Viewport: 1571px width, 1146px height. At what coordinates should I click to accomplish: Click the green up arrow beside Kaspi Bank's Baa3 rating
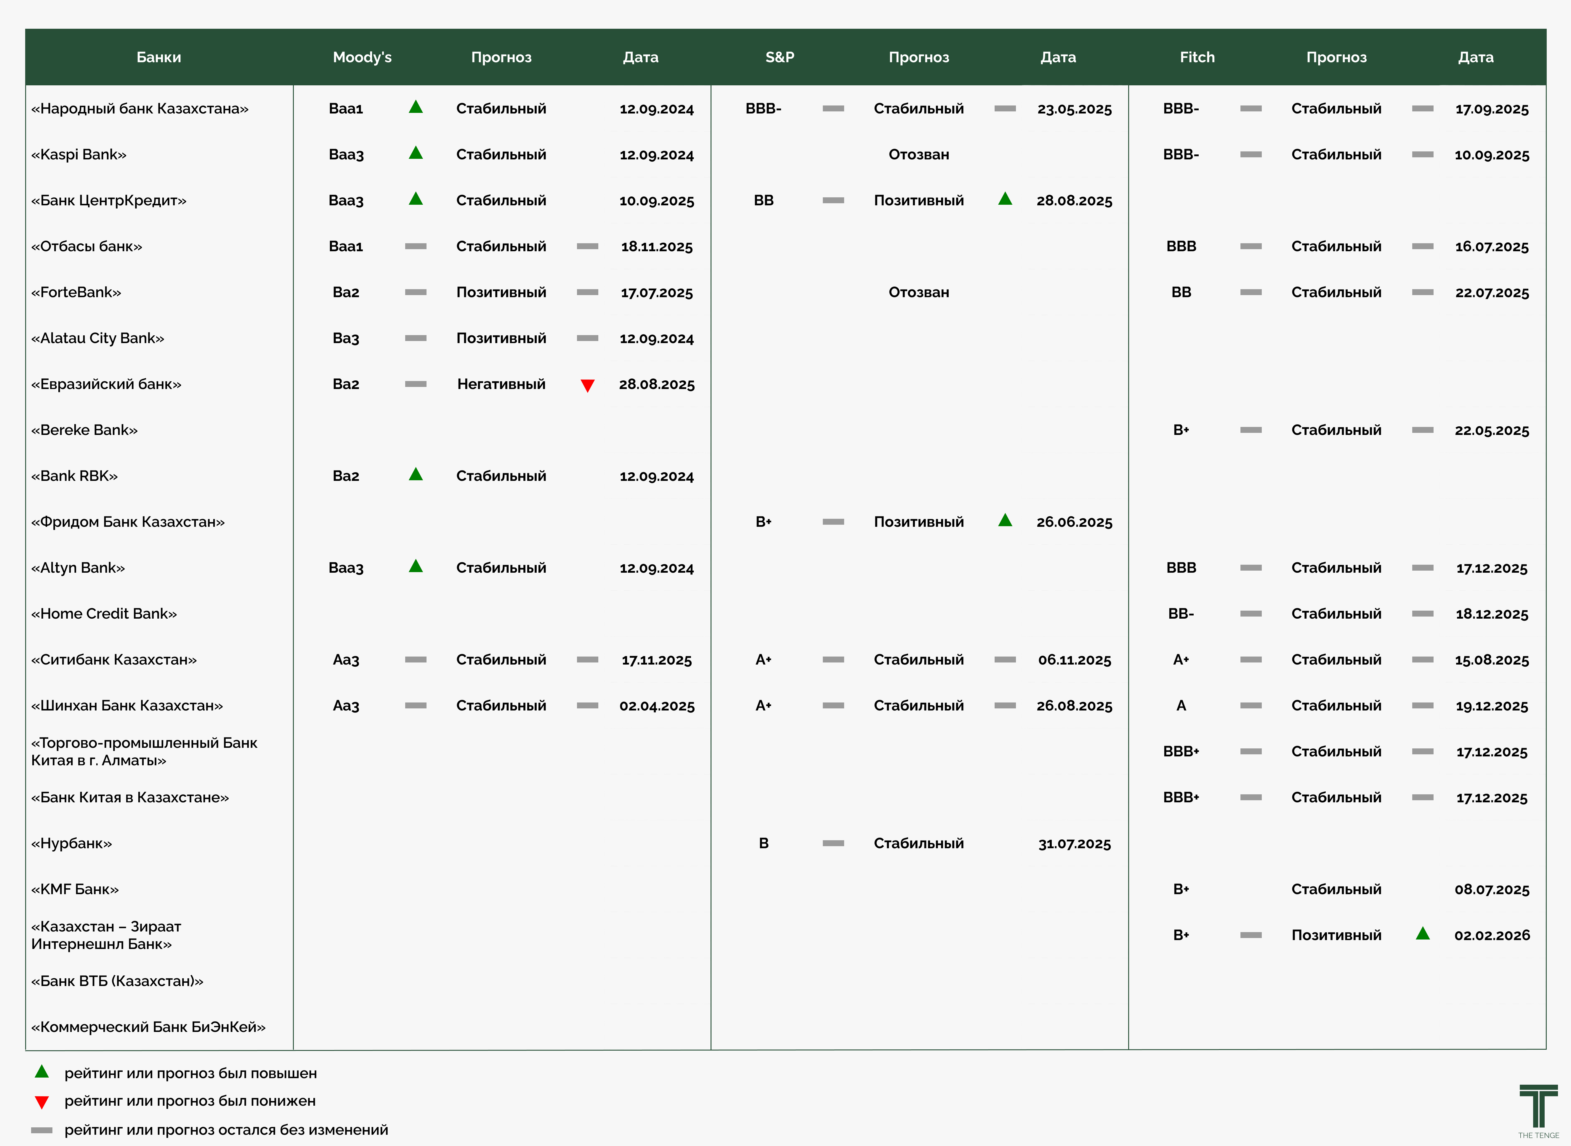(x=416, y=153)
